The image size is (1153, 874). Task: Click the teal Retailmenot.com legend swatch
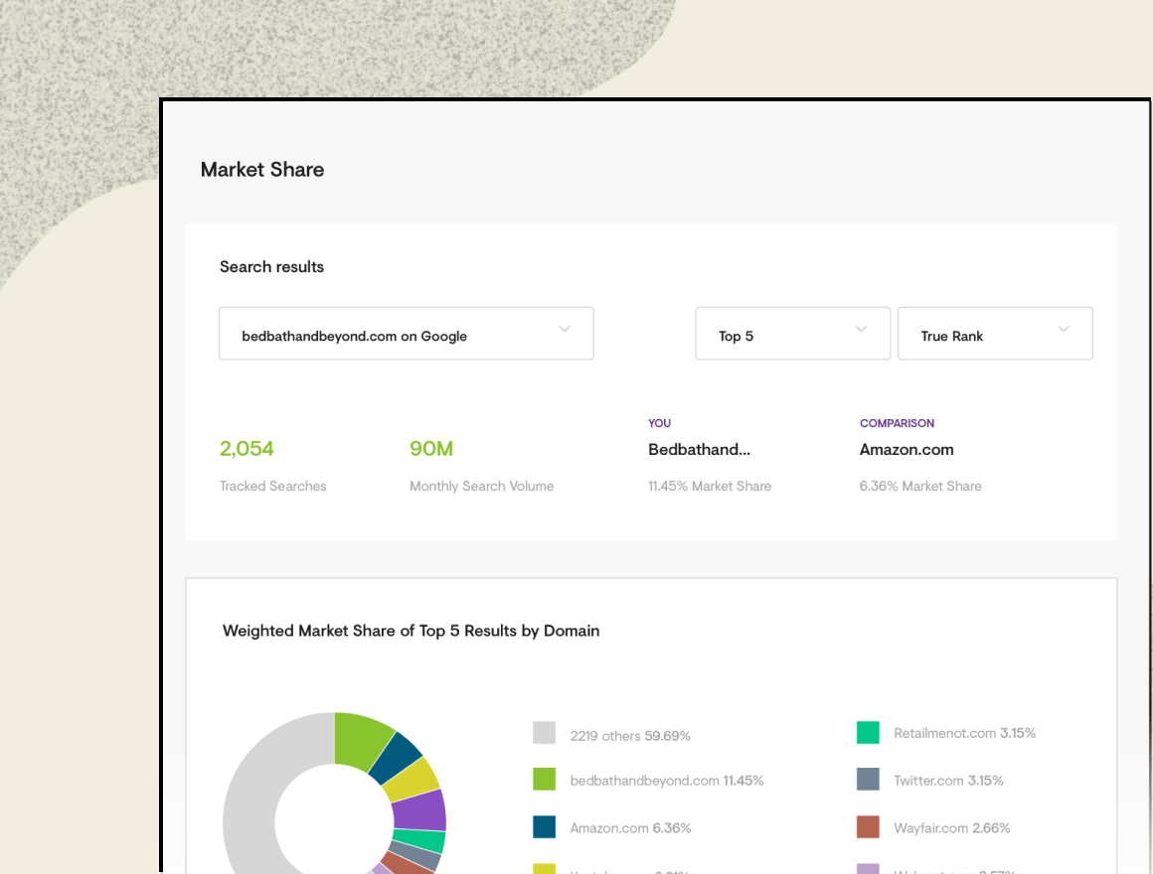868,733
